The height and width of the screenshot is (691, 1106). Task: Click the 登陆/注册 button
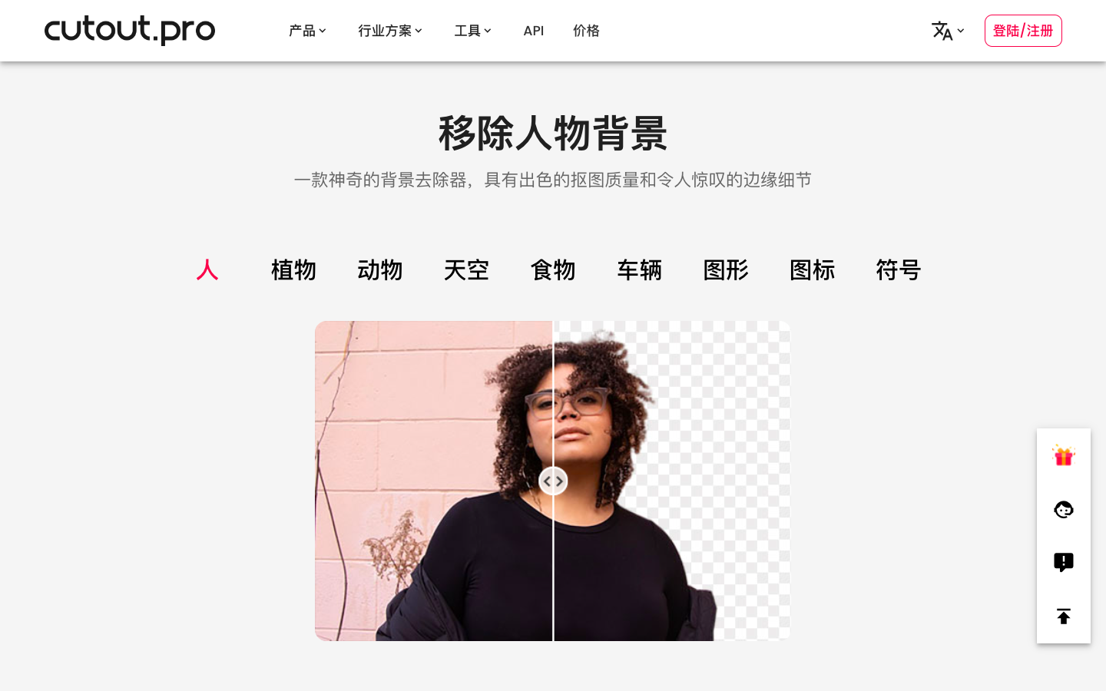(1023, 31)
